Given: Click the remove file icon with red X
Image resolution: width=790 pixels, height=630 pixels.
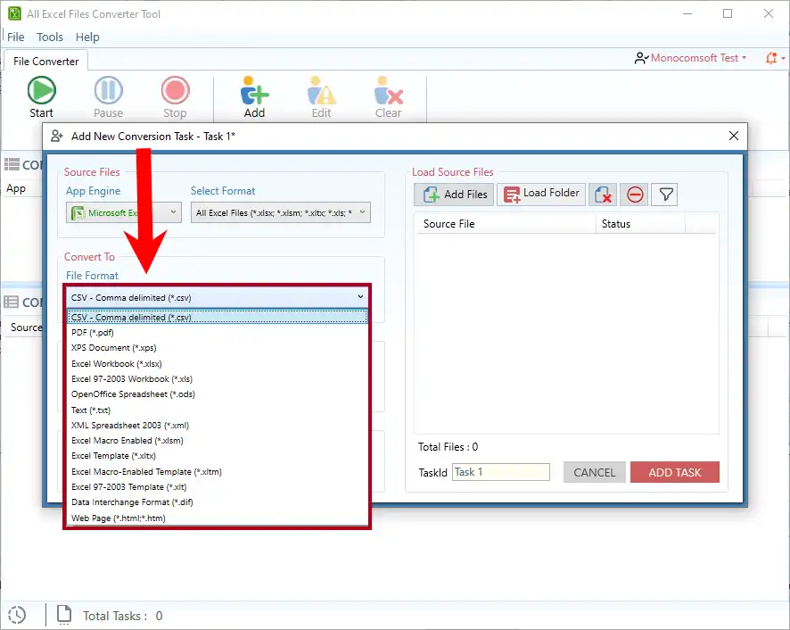Looking at the screenshot, I should pyautogui.click(x=603, y=195).
